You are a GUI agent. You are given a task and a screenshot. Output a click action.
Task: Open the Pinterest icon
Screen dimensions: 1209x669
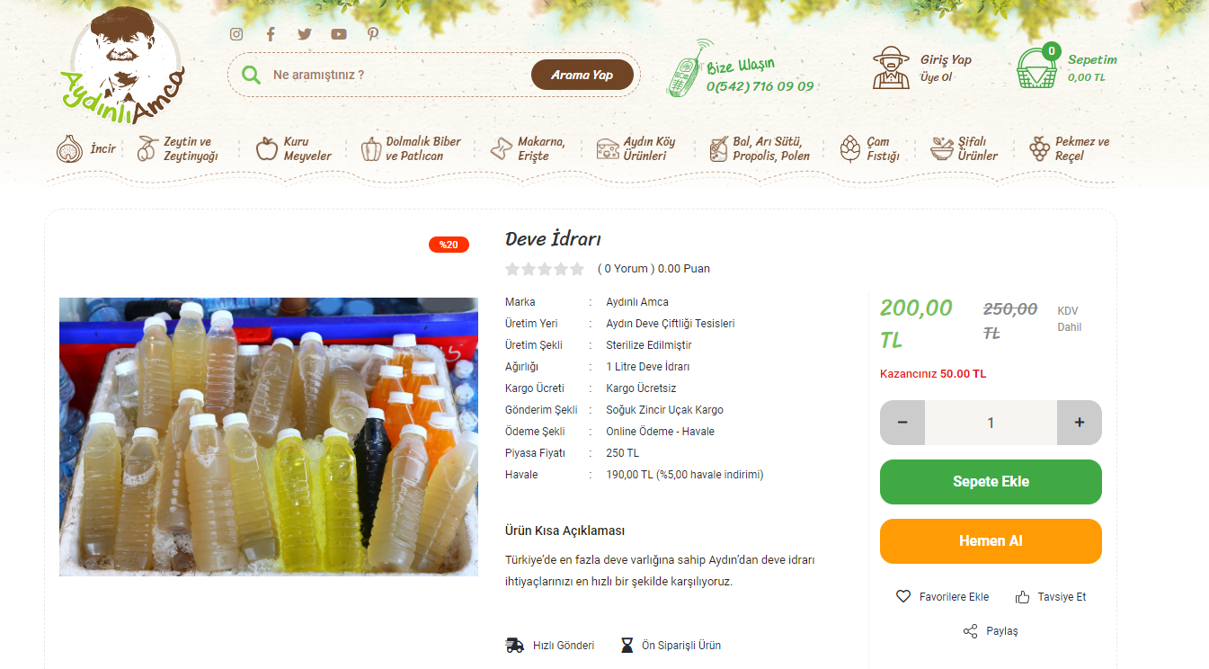373,34
